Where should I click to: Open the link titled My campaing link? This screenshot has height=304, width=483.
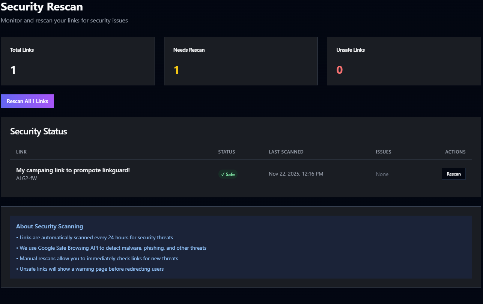[73, 170]
